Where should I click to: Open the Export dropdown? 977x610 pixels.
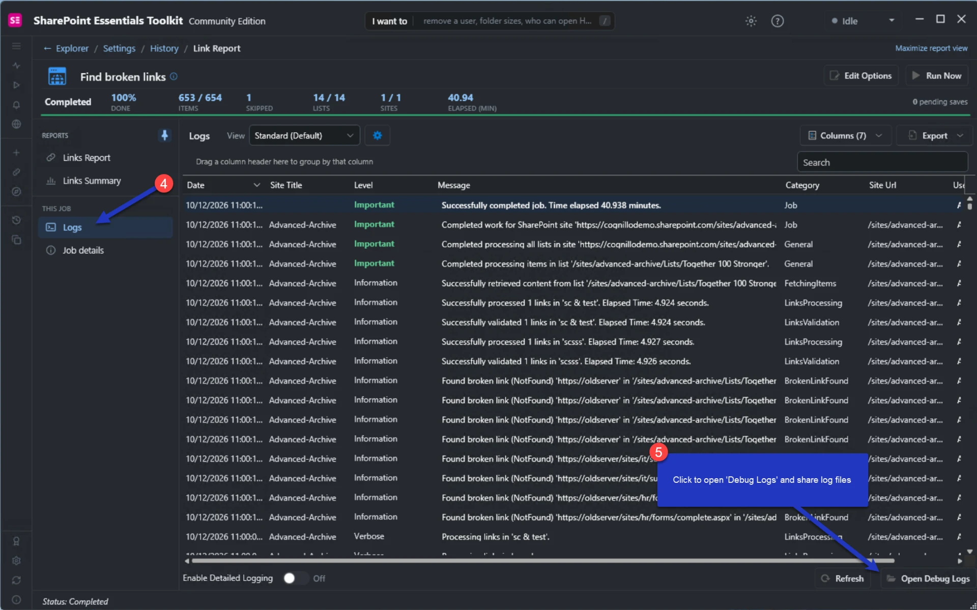tap(935, 135)
